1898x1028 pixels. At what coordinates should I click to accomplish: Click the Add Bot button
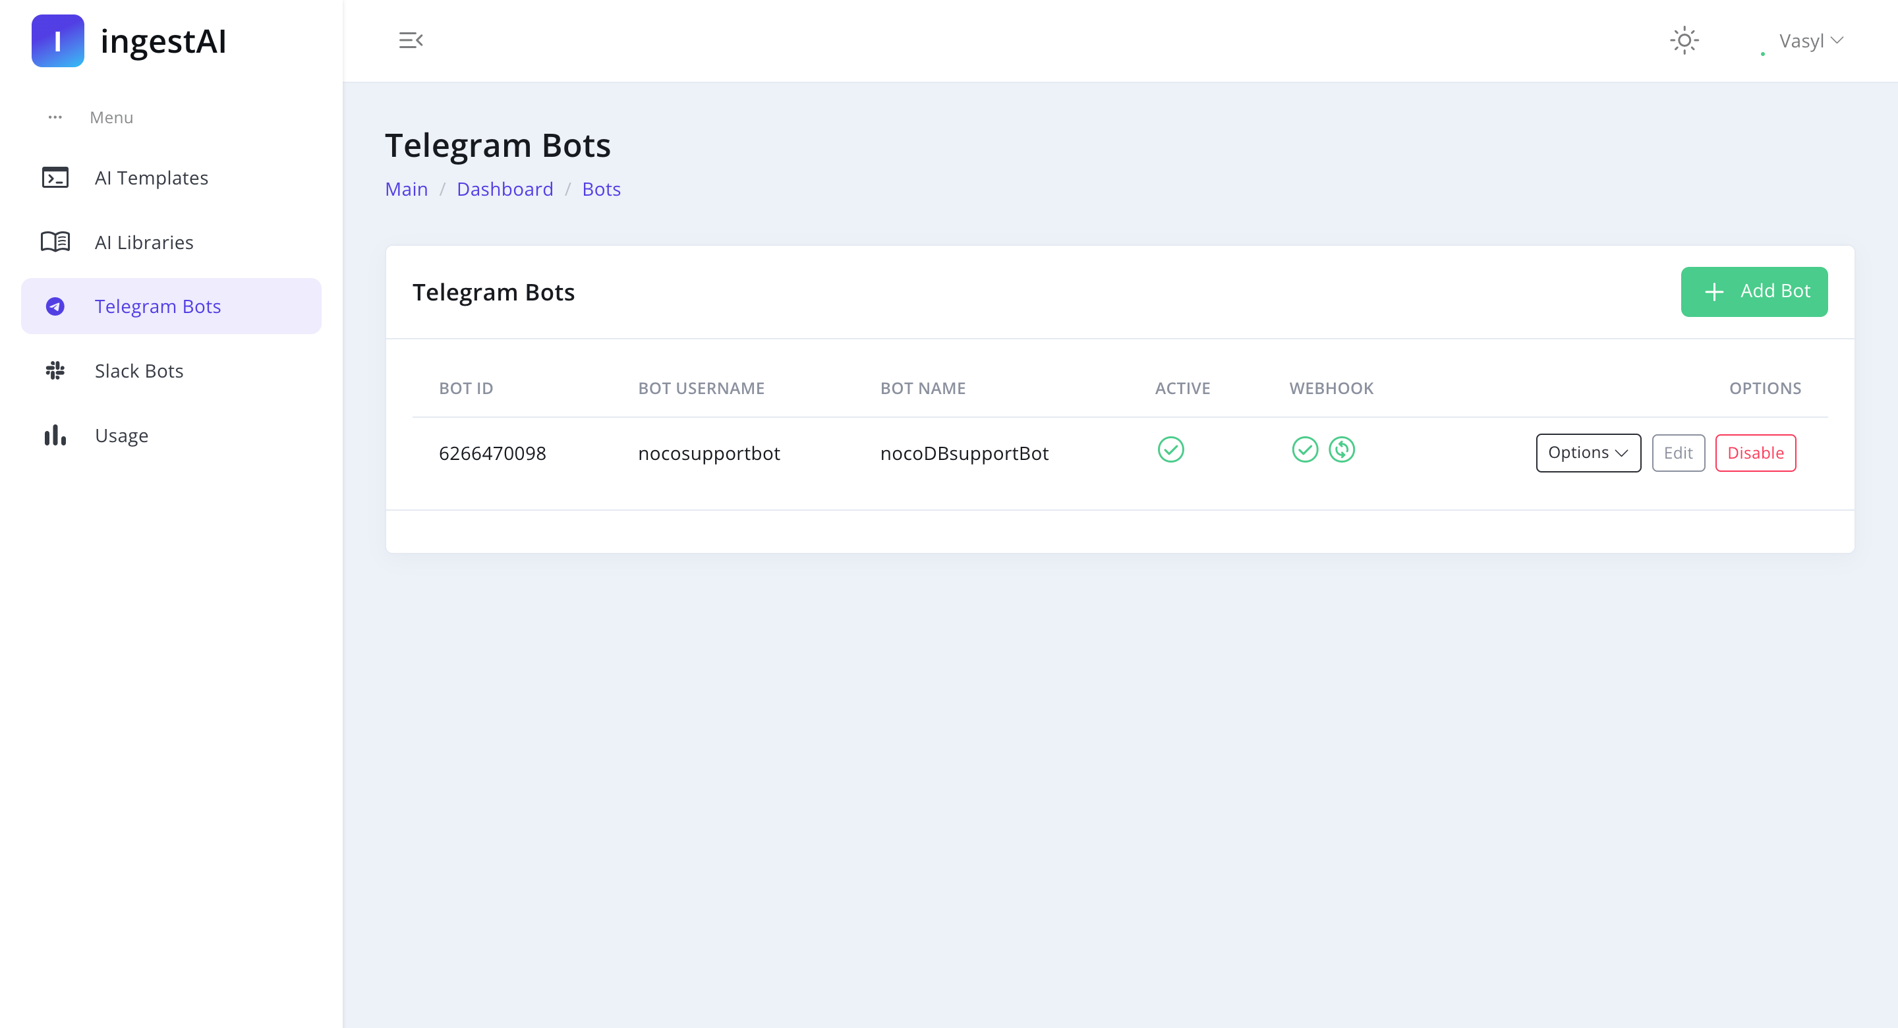pyautogui.click(x=1754, y=292)
